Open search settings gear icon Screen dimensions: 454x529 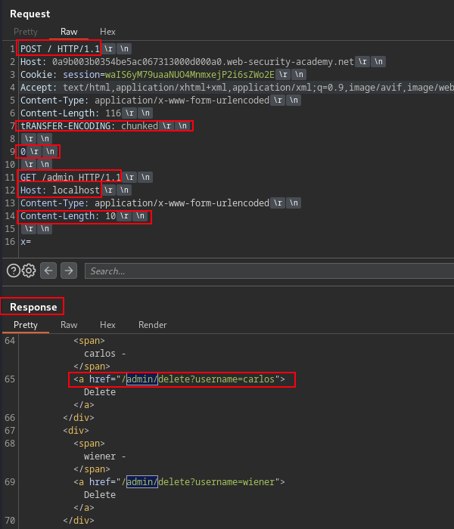[x=29, y=271]
